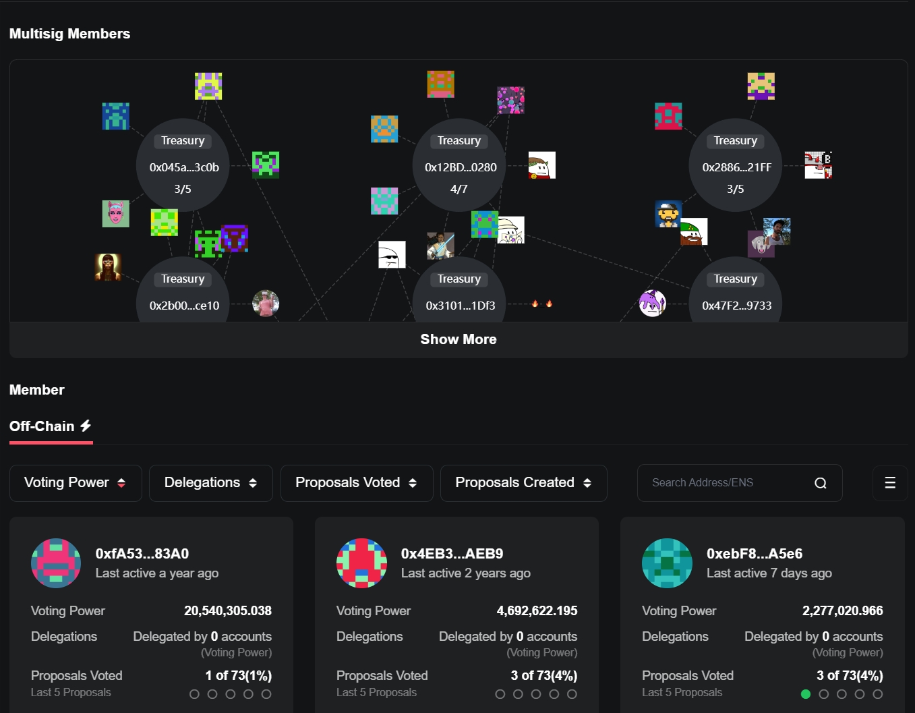Click the lightsaber photo avatar above 0x3101...1Df3
The height and width of the screenshot is (713, 915).
tap(440, 246)
